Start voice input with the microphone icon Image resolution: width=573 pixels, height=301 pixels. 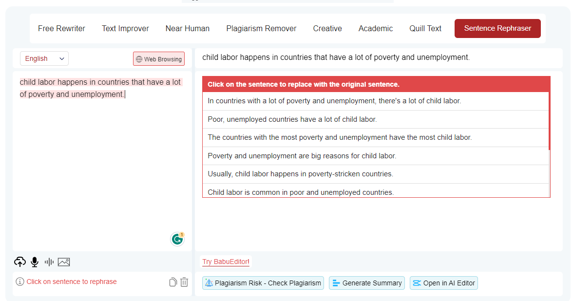(x=35, y=262)
